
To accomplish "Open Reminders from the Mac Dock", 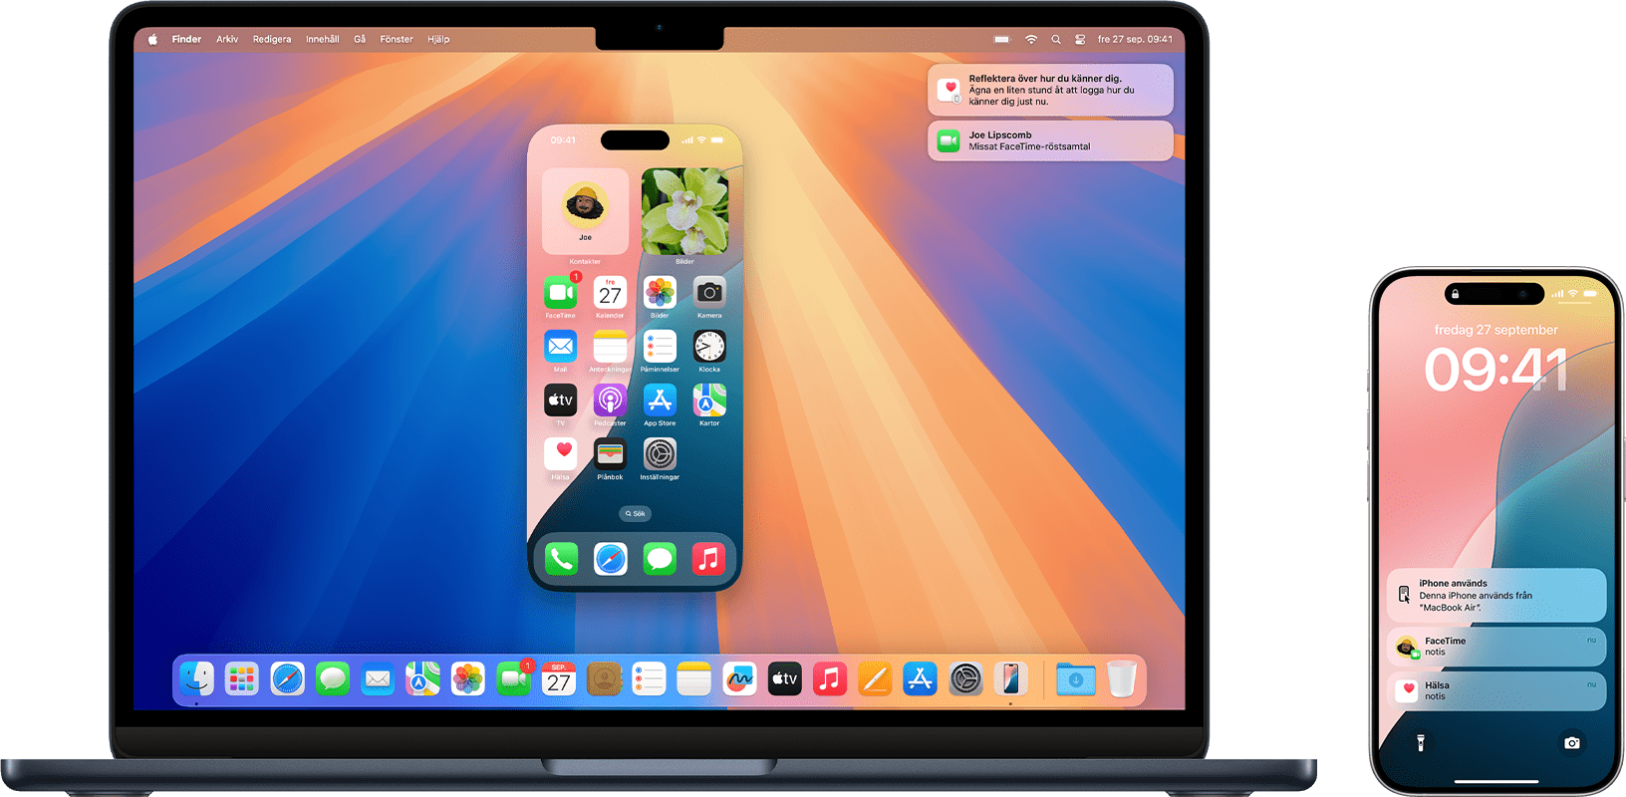I will click(x=649, y=679).
